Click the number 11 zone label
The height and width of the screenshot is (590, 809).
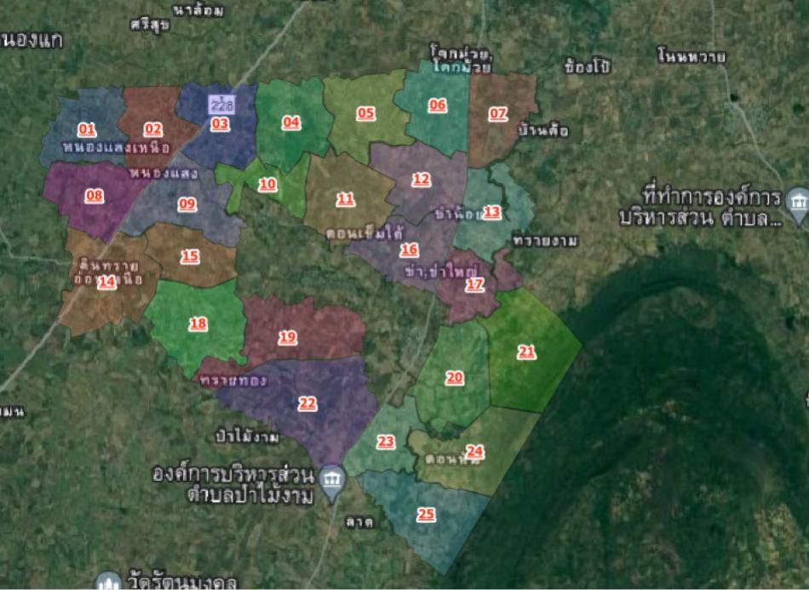pyautogui.click(x=345, y=198)
